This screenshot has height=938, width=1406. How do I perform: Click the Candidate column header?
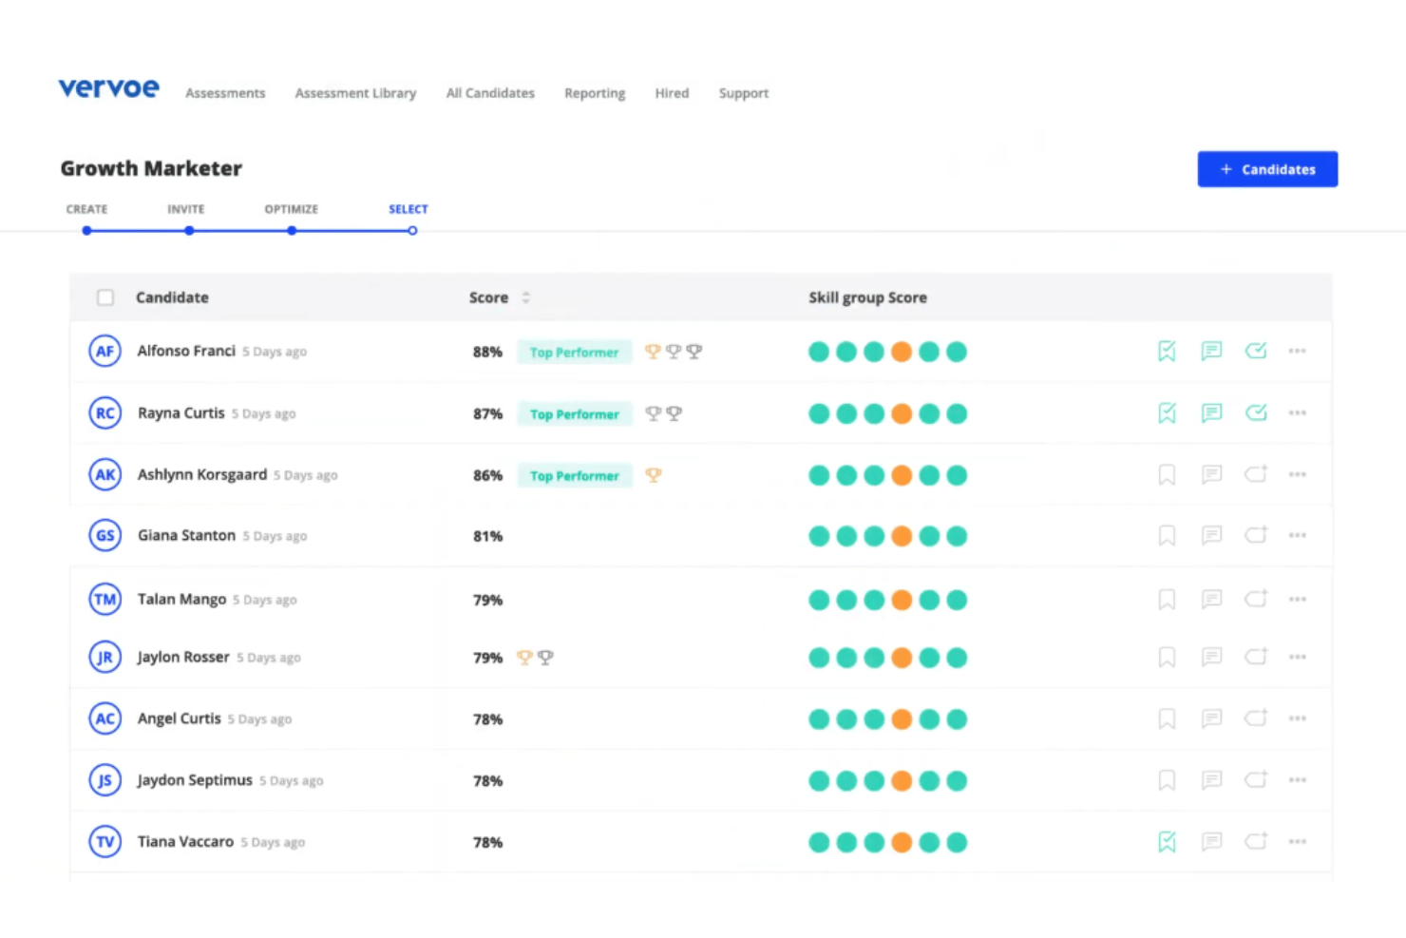point(172,297)
